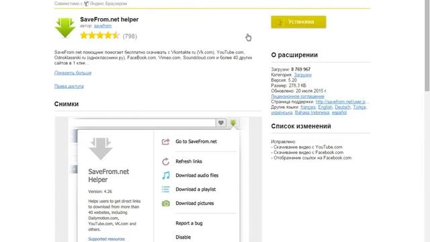The image size is (430, 242).
Task: Select Report a bug entry
Action: [x=189, y=223]
